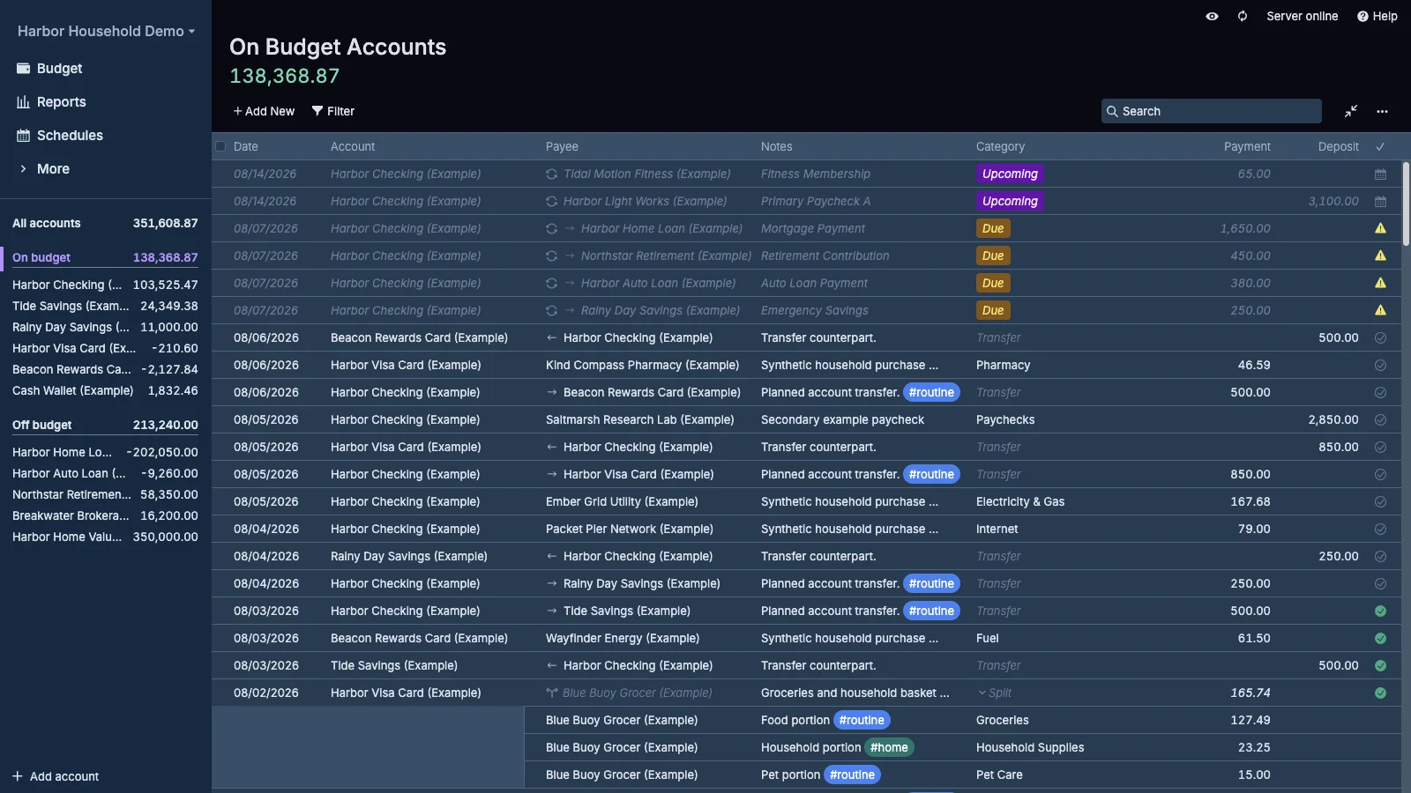Click the Search transactions field
The height and width of the screenshot is (793, 1411).
pyautogui.click(x=1212, y=111)
